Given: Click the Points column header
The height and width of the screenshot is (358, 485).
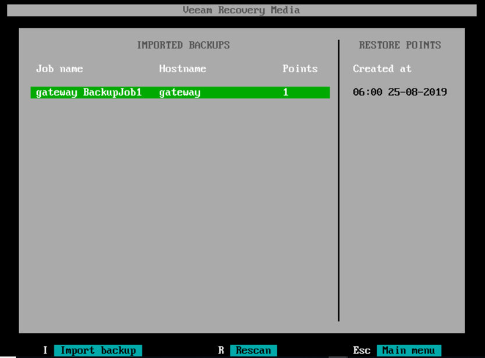Looking at the screenshot, I should tap(300, 69).
